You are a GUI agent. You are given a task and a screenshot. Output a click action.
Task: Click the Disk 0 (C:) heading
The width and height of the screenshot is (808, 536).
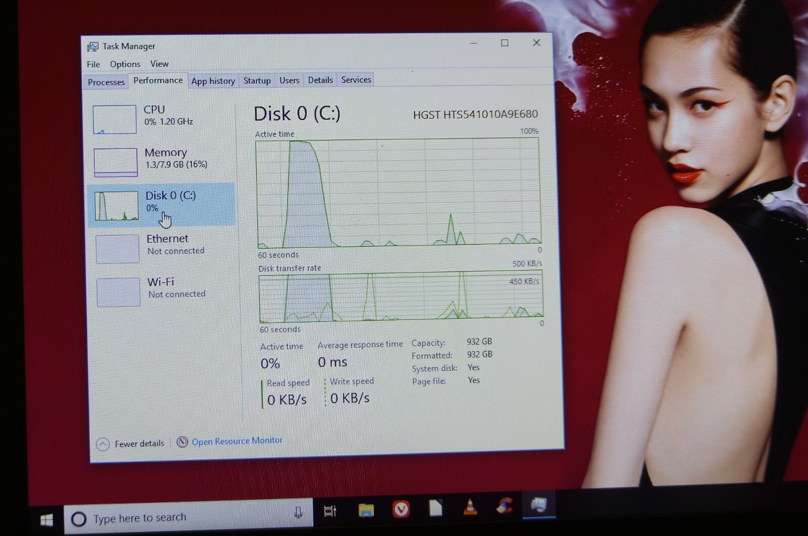click(297, 114)
